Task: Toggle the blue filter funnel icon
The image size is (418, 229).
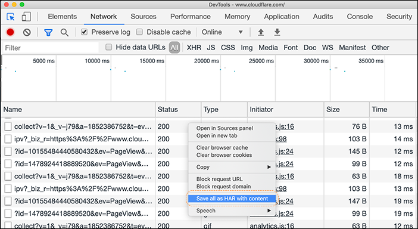Action: click(48, 33)
